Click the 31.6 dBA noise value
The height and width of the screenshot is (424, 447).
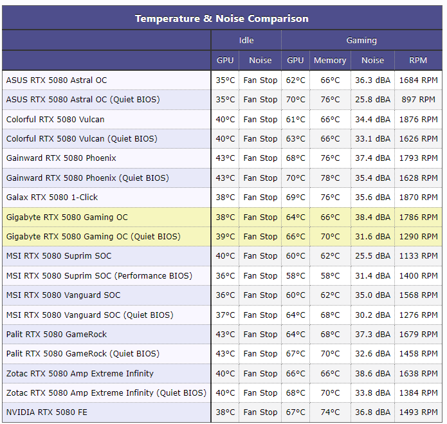[x=372, y=237]
